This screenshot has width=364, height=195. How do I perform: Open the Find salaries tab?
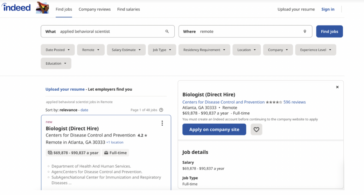coord(128,9)
